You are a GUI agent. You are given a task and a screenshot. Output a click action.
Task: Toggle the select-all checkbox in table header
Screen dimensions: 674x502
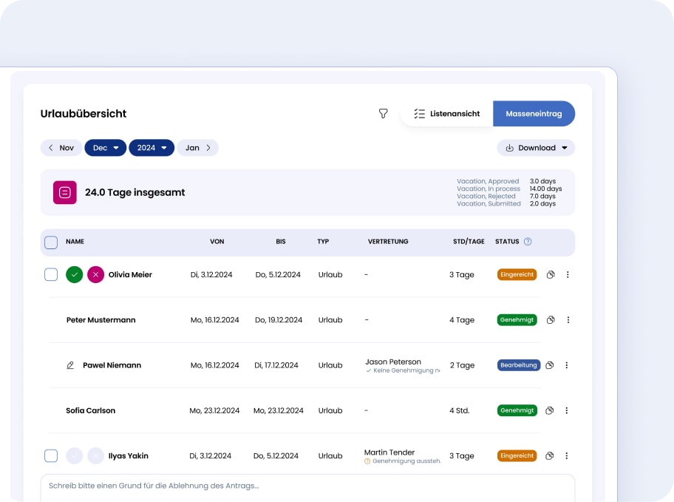point(51,242)
